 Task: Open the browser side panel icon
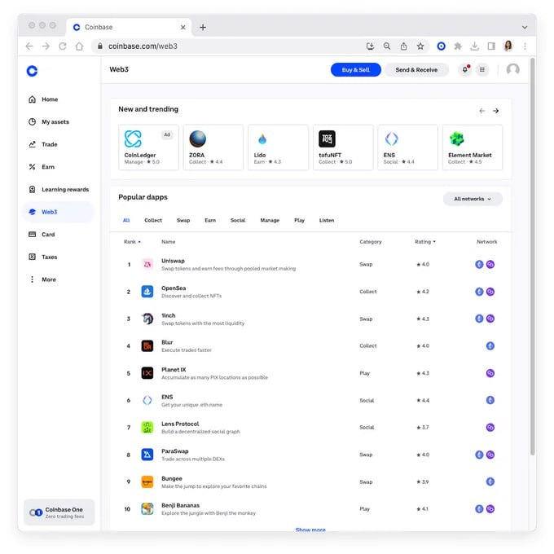tap(491, 46)
